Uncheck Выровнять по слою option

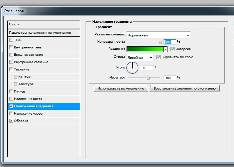pos(158,57)
